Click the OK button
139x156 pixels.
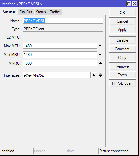pyautogui.click(x=122, y=13)
